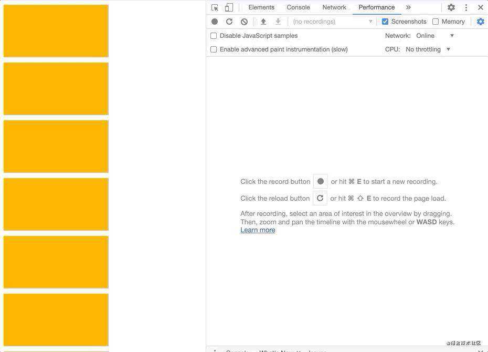Click the reload button in the instructions
The image size is (488, 352).
point(320,198)
